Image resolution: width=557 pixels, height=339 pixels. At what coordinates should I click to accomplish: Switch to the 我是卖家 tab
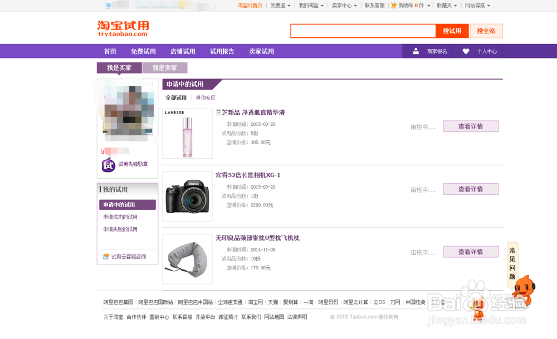(165, 68)
